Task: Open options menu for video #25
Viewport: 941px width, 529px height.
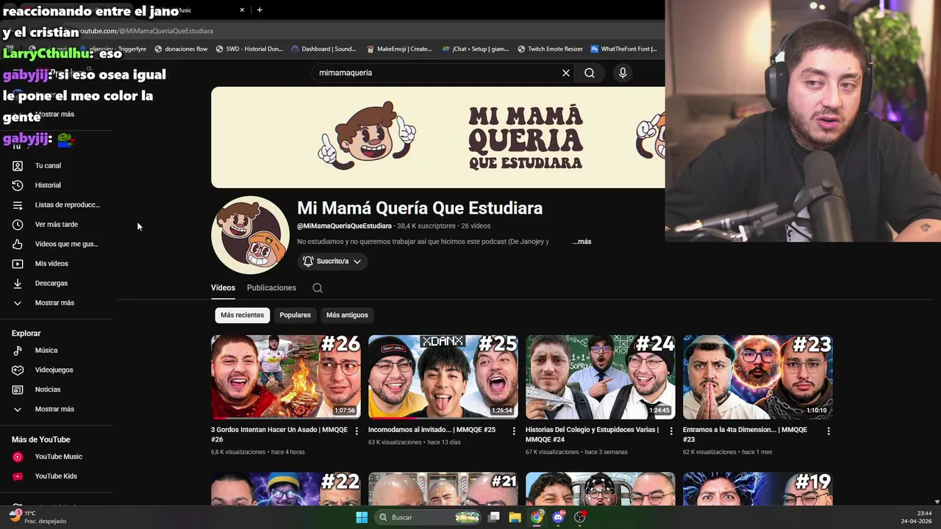Action: 514,431
